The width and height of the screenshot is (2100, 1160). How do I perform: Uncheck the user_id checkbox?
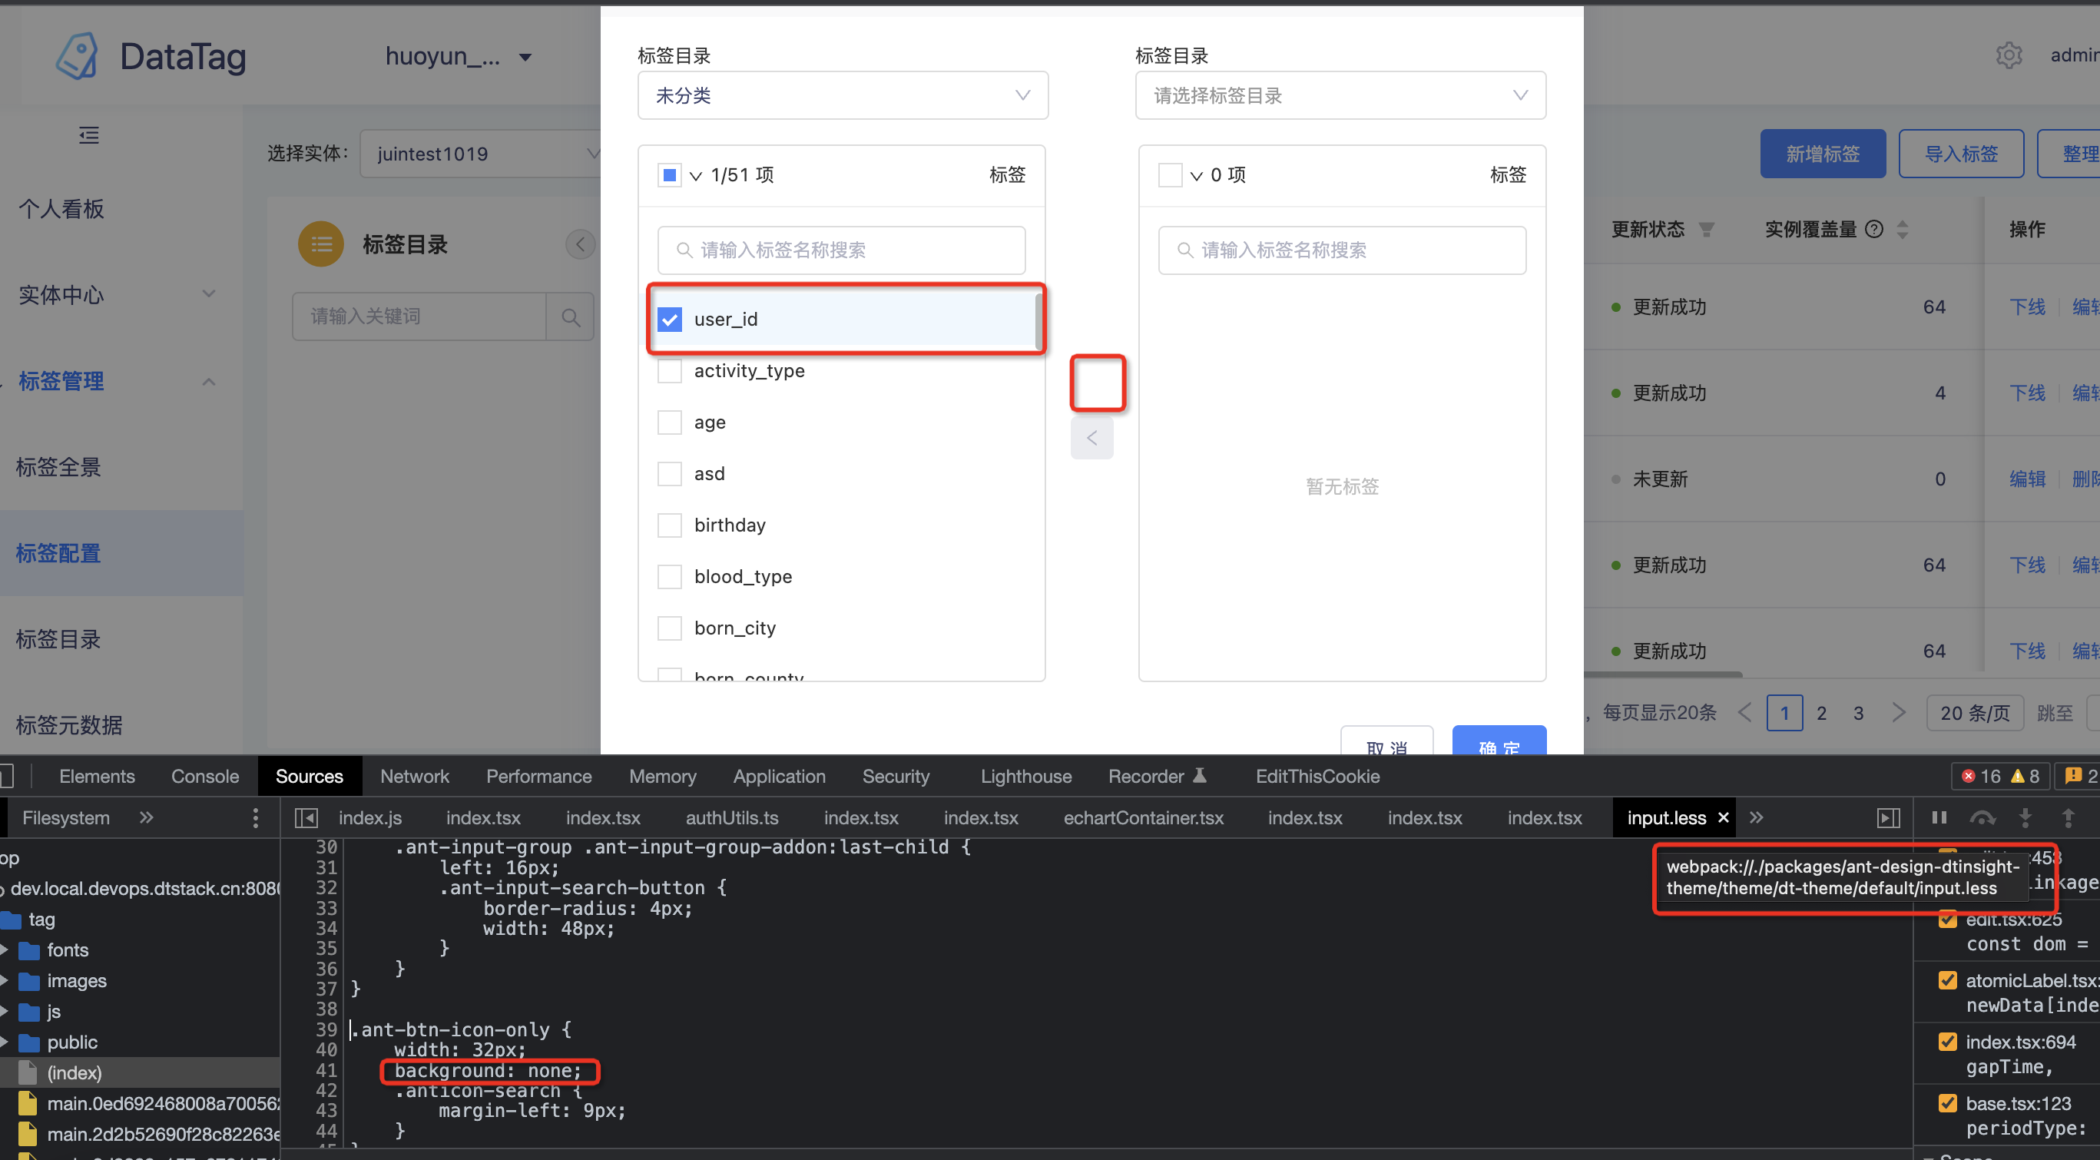point(669,319)
